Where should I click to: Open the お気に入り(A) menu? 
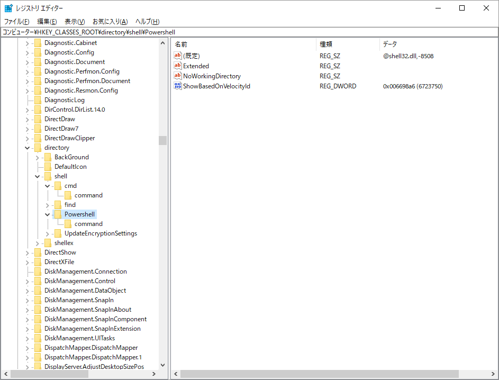110,21
